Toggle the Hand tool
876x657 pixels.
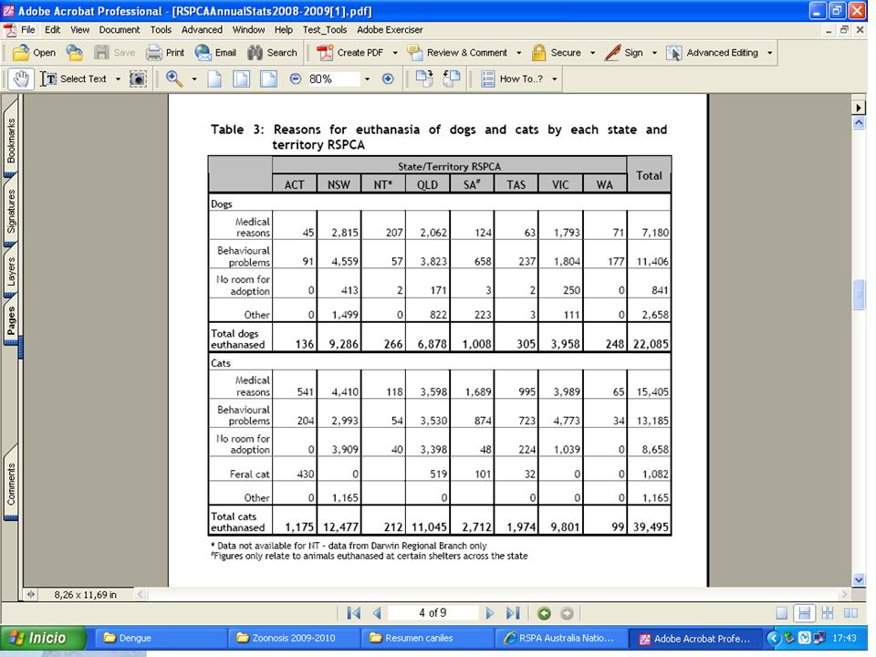[x=21, y=78]
